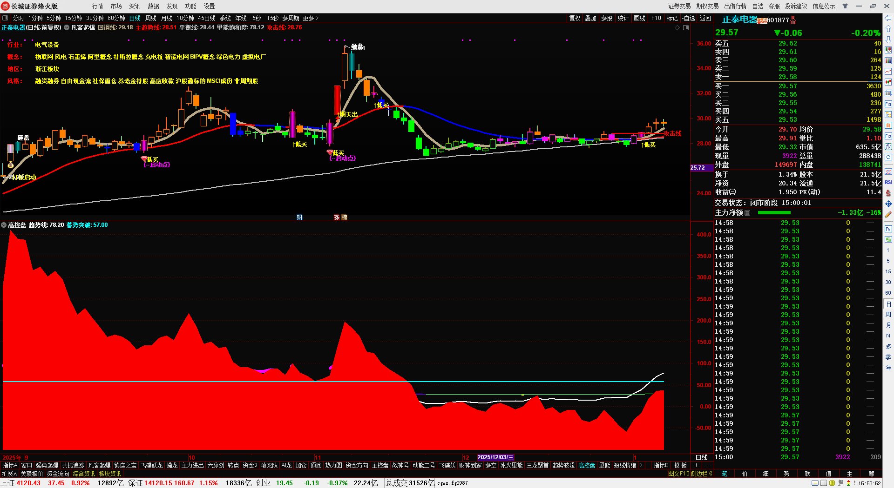894x488 pixels.
Task: Click the back arrow icon in the right sidebar
Action: pyautogui.click(x=888, y=18)
